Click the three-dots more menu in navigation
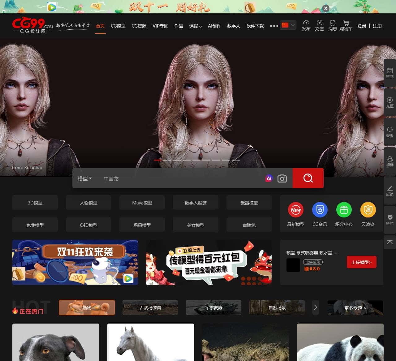Image resolution: width=396 pixels, height=361 pixels. 274,26
